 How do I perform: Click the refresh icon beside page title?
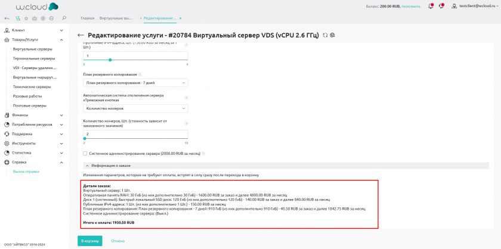tap(325, 35)
